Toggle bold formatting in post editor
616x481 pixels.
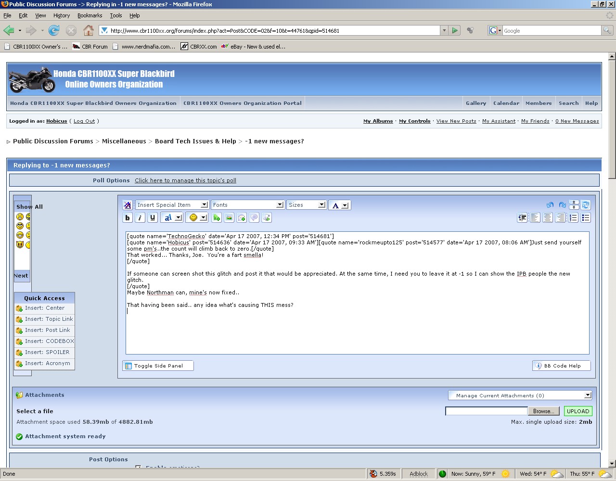[x=128, y=218]
